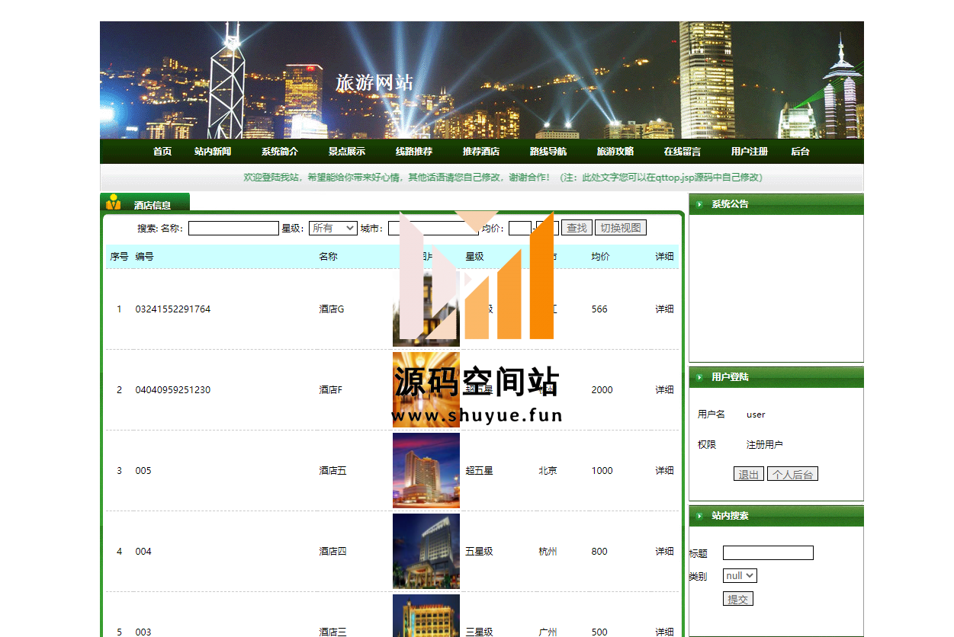Click the 杭州 city cell
Viewport: 954px width, 637px height.
(548, 552)
